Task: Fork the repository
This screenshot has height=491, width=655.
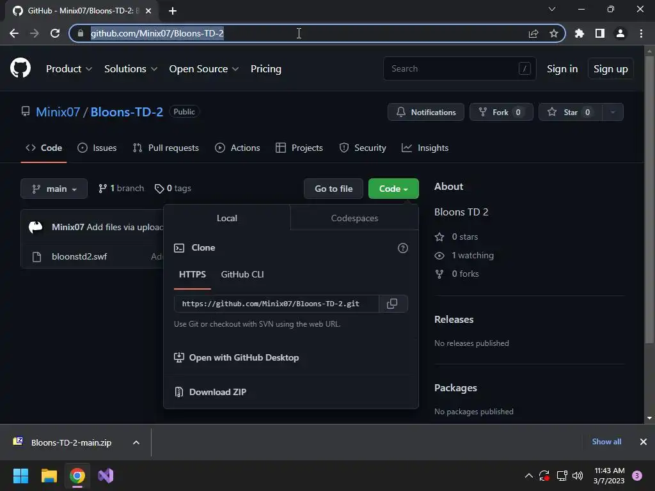Action: click(501, 112)
